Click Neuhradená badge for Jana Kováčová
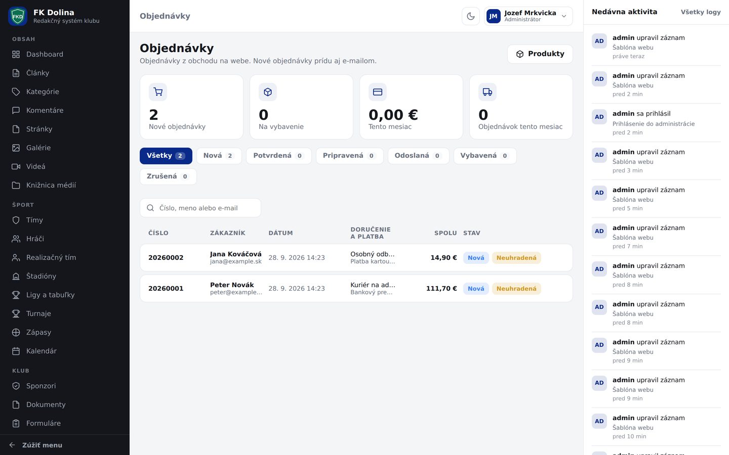The height and width of the screenshot is (455, 729). [x=516, y=258]
